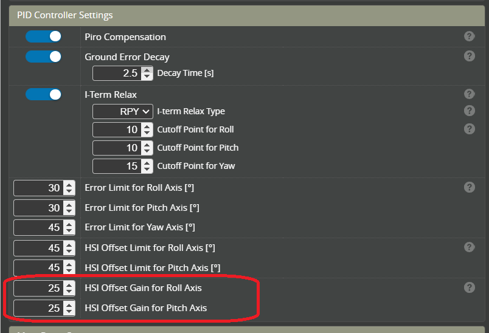Click the Error Limit for Yaw Axis field
The image size is (489, 333).
[x=38, y=227]
